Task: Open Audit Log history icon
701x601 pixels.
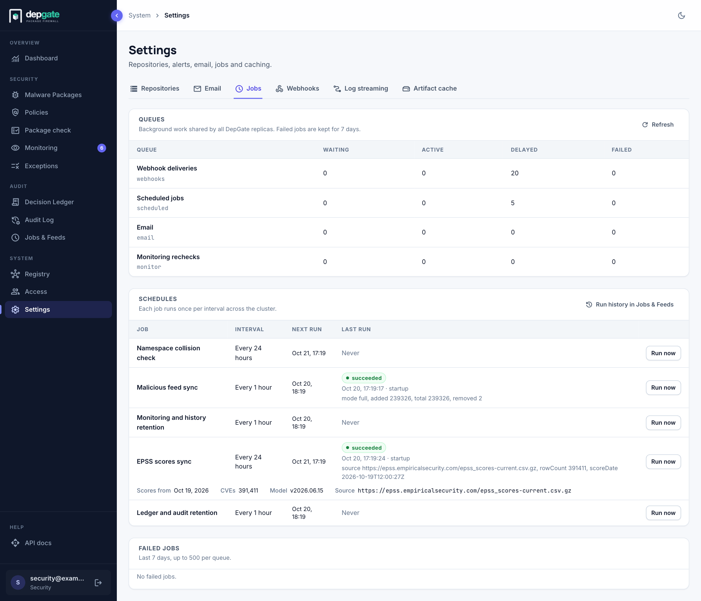Action: (15, 220)
